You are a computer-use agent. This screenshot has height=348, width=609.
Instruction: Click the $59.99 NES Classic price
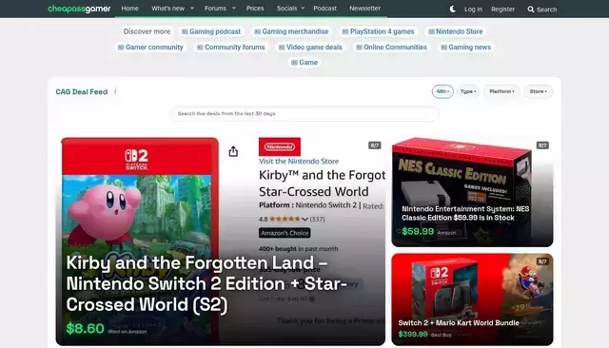click(418, 232)
